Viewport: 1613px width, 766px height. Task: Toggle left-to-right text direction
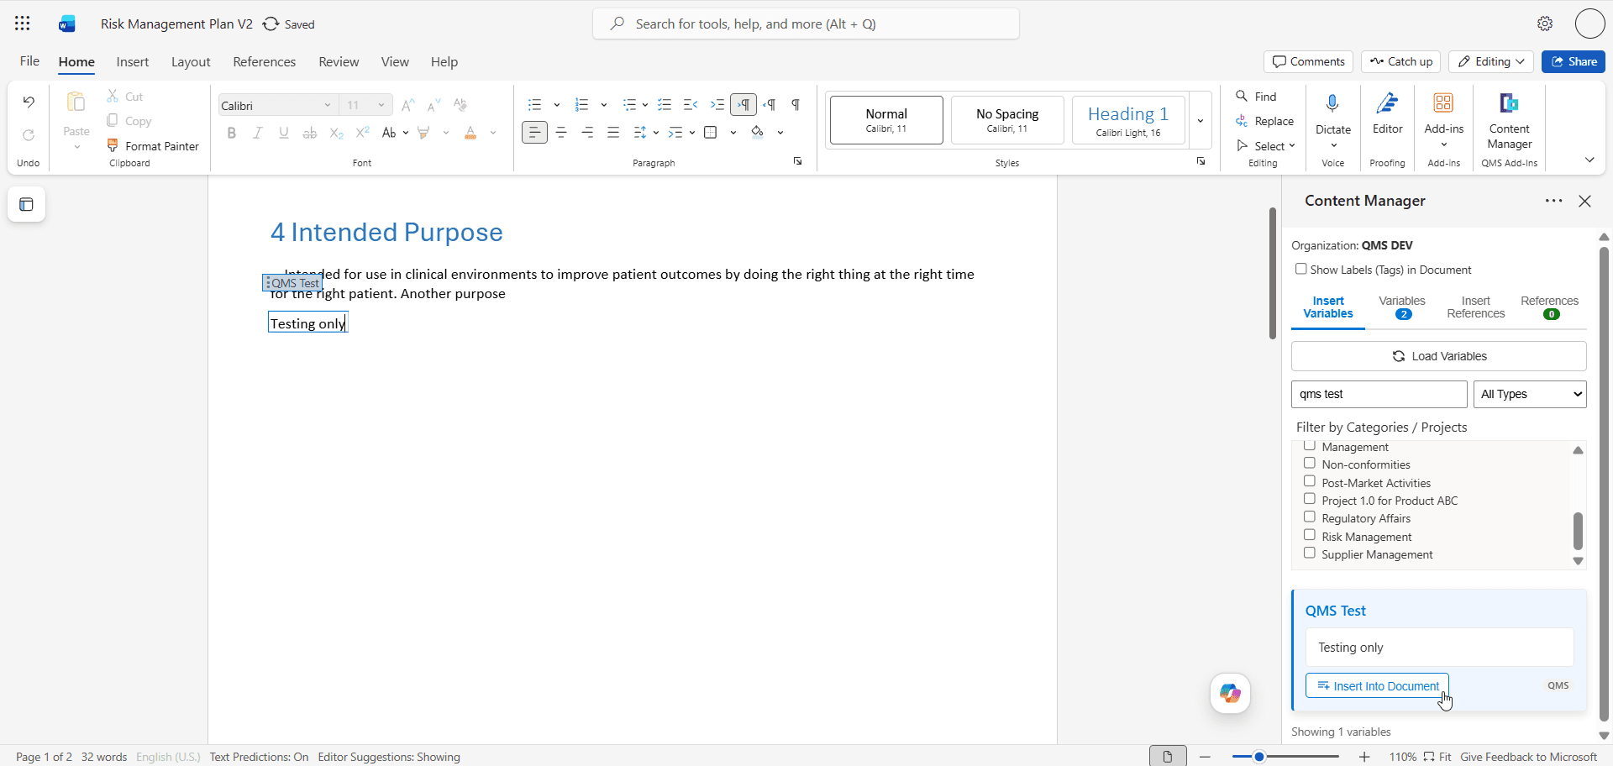click(743, 105)
